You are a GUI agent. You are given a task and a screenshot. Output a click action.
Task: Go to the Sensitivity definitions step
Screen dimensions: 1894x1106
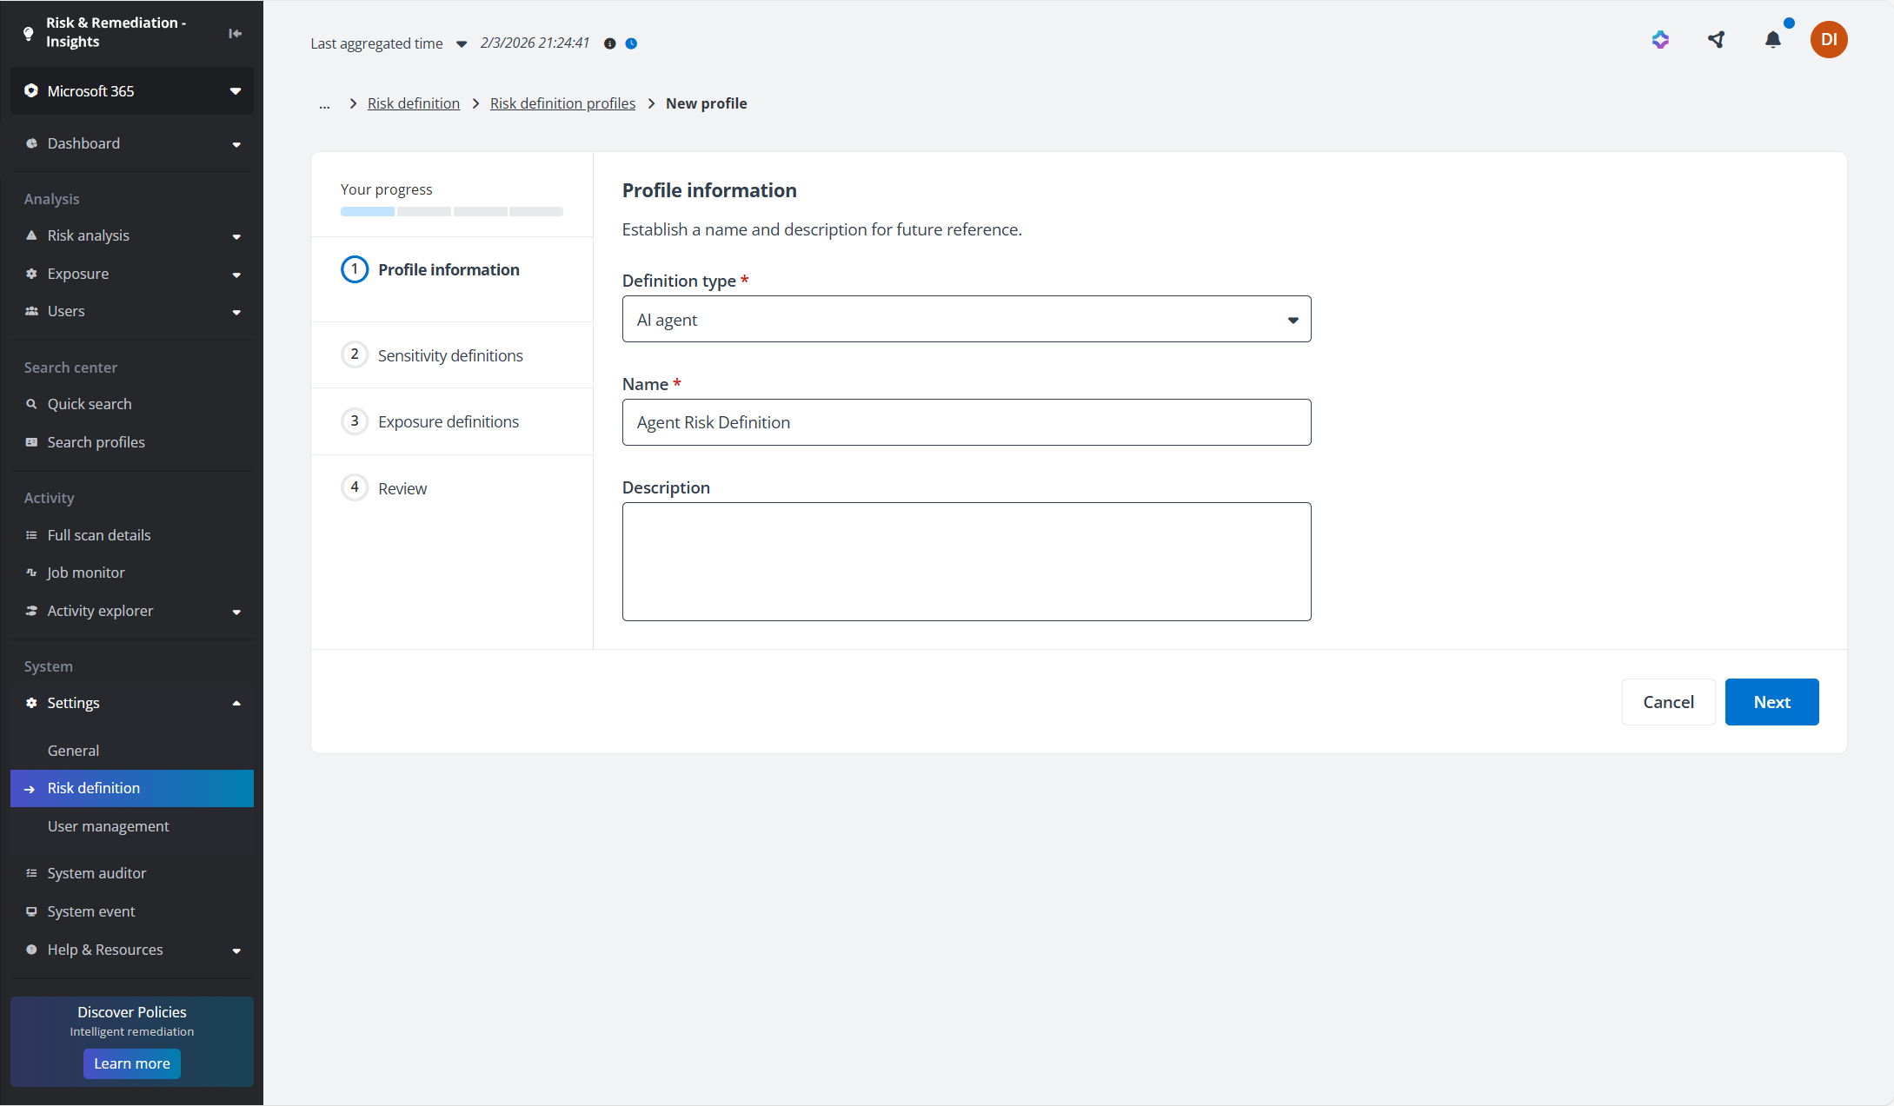449,355
